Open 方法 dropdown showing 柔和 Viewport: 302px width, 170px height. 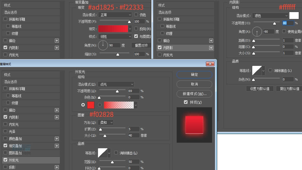point(106,122)
